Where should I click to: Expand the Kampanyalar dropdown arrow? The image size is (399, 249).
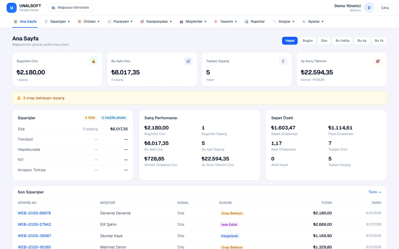pos(171,22)
